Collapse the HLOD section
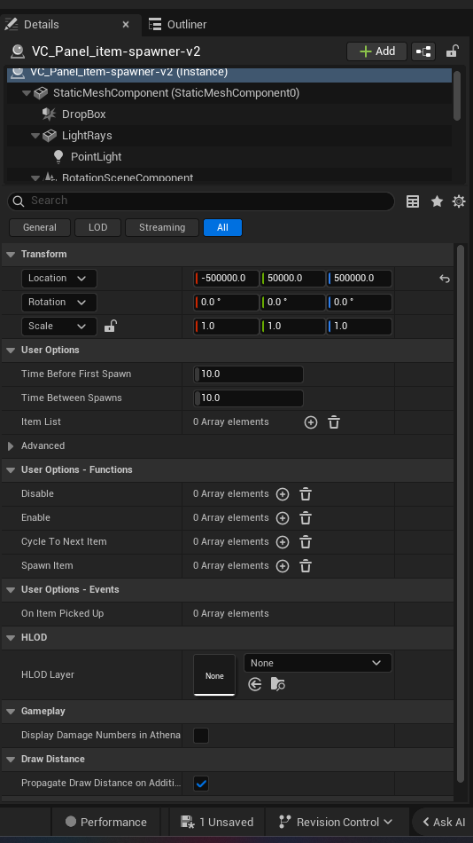The width and height of the screenshot is (473, 843). coord(11,638)
